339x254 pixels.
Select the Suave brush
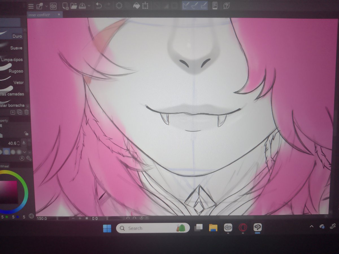(x=11, y=46)
